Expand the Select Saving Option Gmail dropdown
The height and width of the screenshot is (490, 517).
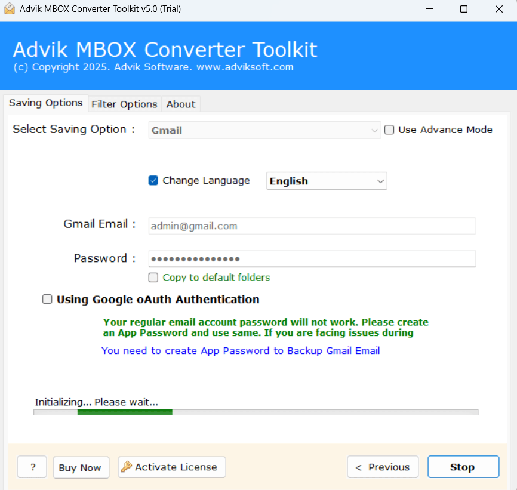(x=264, y=130)
